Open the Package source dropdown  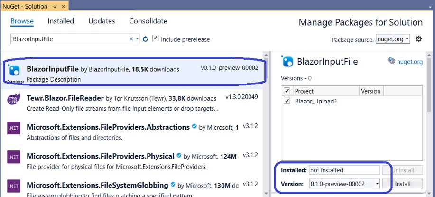click(x=393, y=39)
